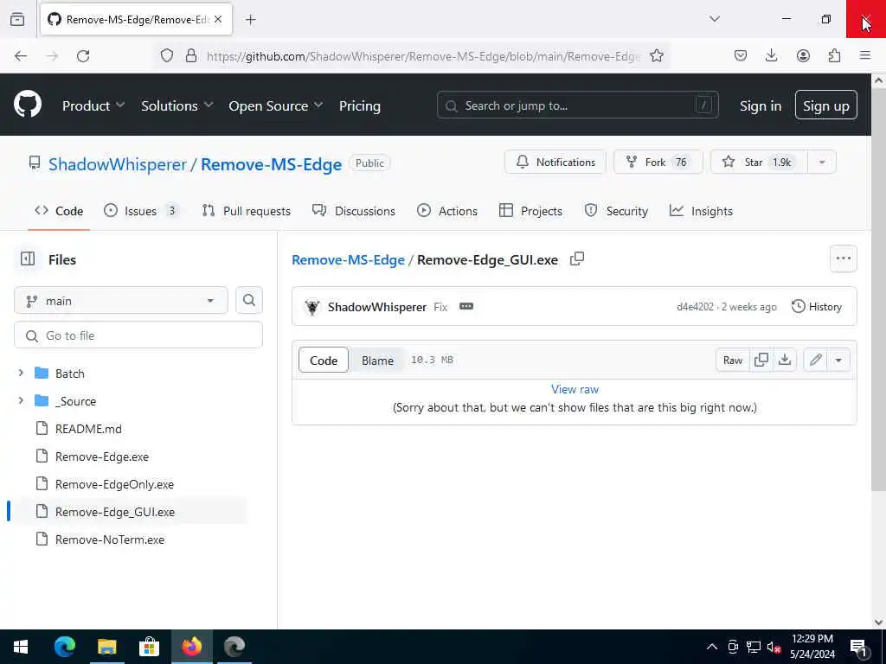886x664 pixels.
Task: Click the View raw link
Action: point(575,389)
